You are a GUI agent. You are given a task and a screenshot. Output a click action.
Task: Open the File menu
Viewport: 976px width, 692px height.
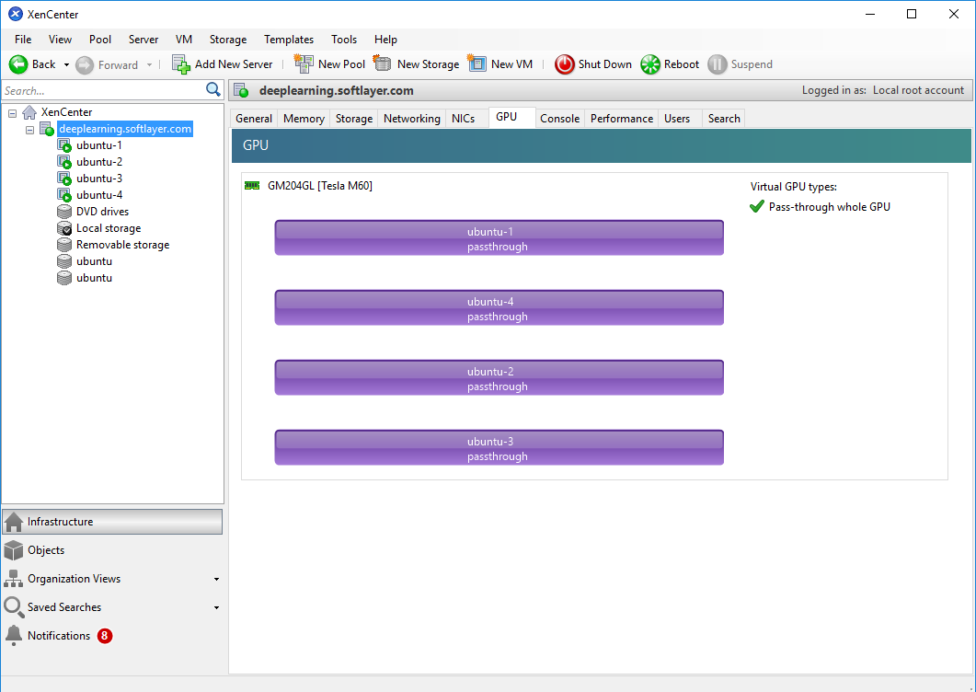tap(23, 40)
